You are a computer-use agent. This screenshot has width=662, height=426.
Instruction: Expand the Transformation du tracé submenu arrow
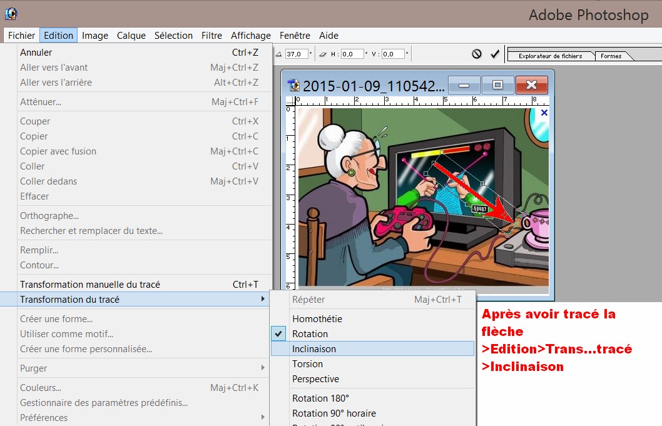coord(263,299)
